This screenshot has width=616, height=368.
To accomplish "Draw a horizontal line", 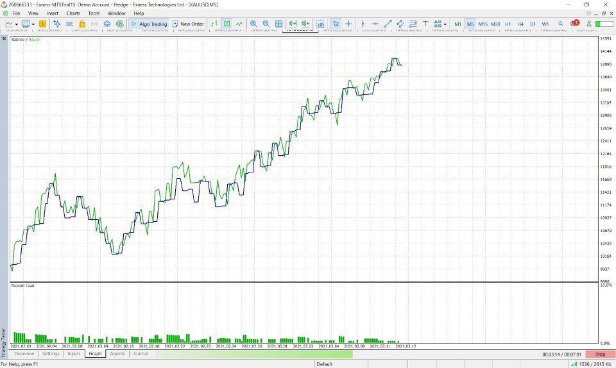I will (x=375, y=24).
